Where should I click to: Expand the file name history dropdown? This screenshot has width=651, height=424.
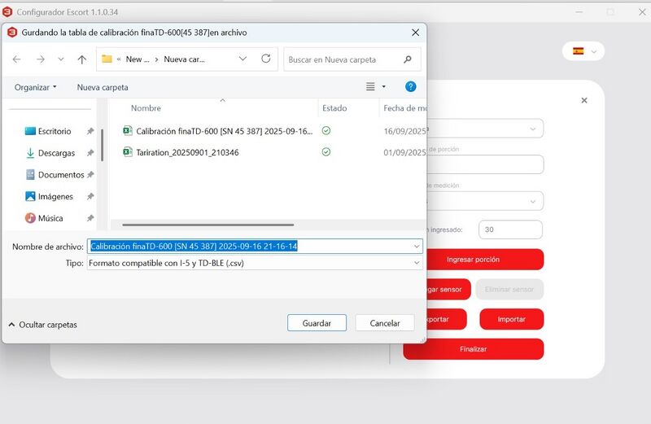click(417, 247)
